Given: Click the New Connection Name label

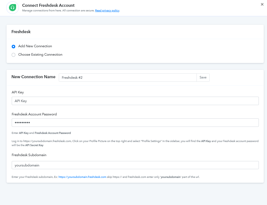Looking at the screenshot, I should (33, 77).
